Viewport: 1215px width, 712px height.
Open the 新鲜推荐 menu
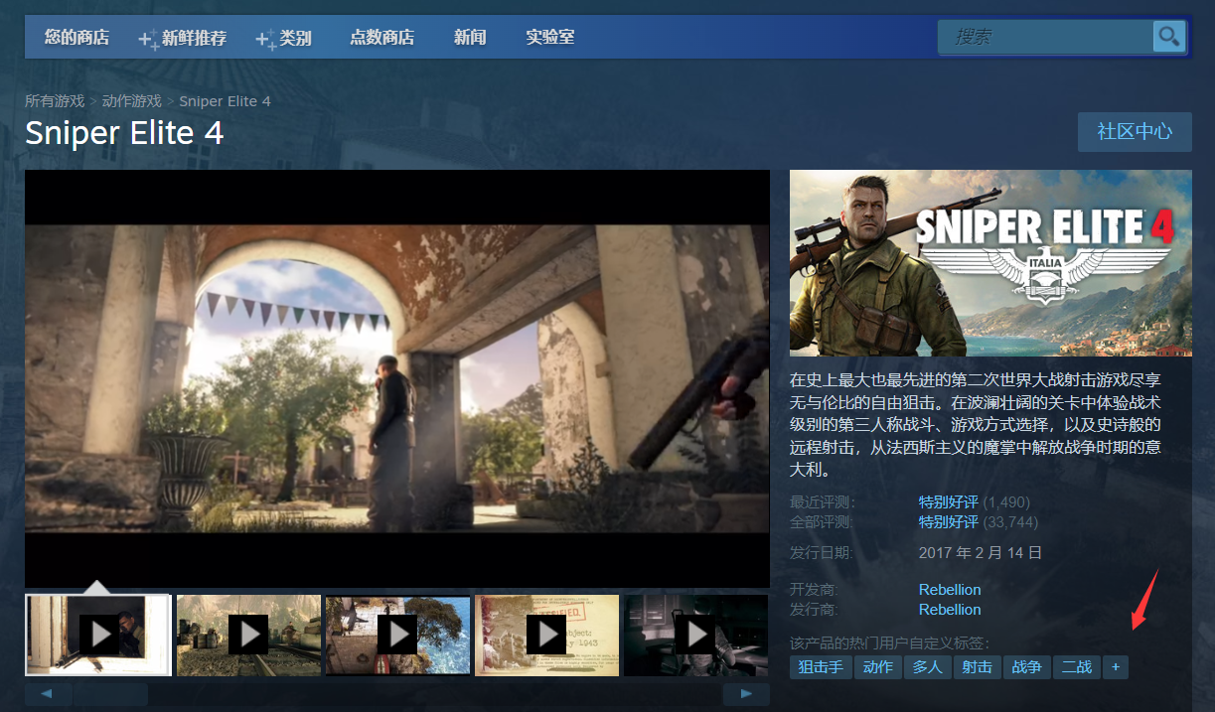point(183,38)
